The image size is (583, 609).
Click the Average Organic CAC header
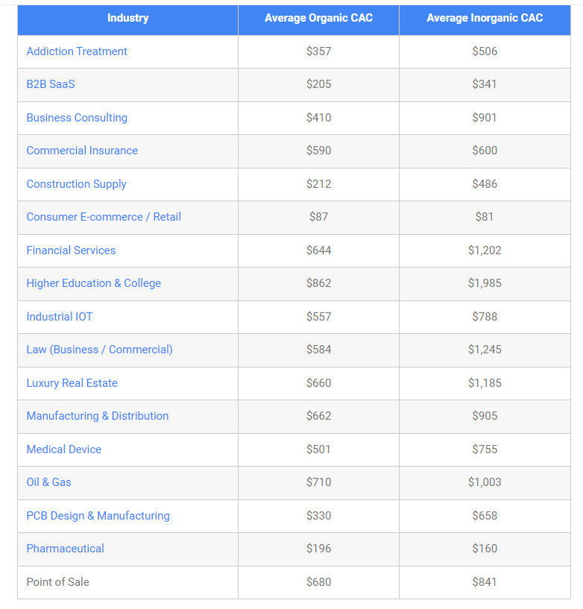pos(318,18)
